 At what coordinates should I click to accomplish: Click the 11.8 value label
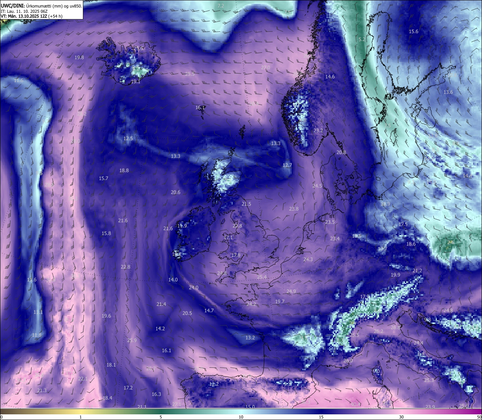(37, 335)
